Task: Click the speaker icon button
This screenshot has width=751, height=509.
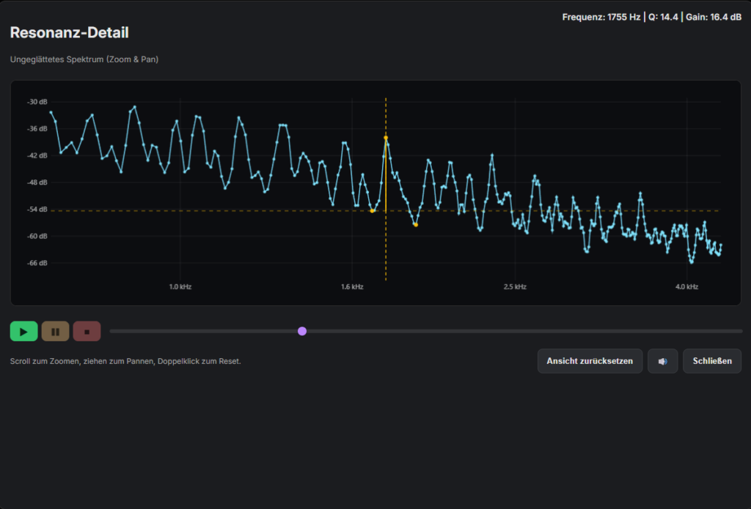Action: [x=662, y=361]
